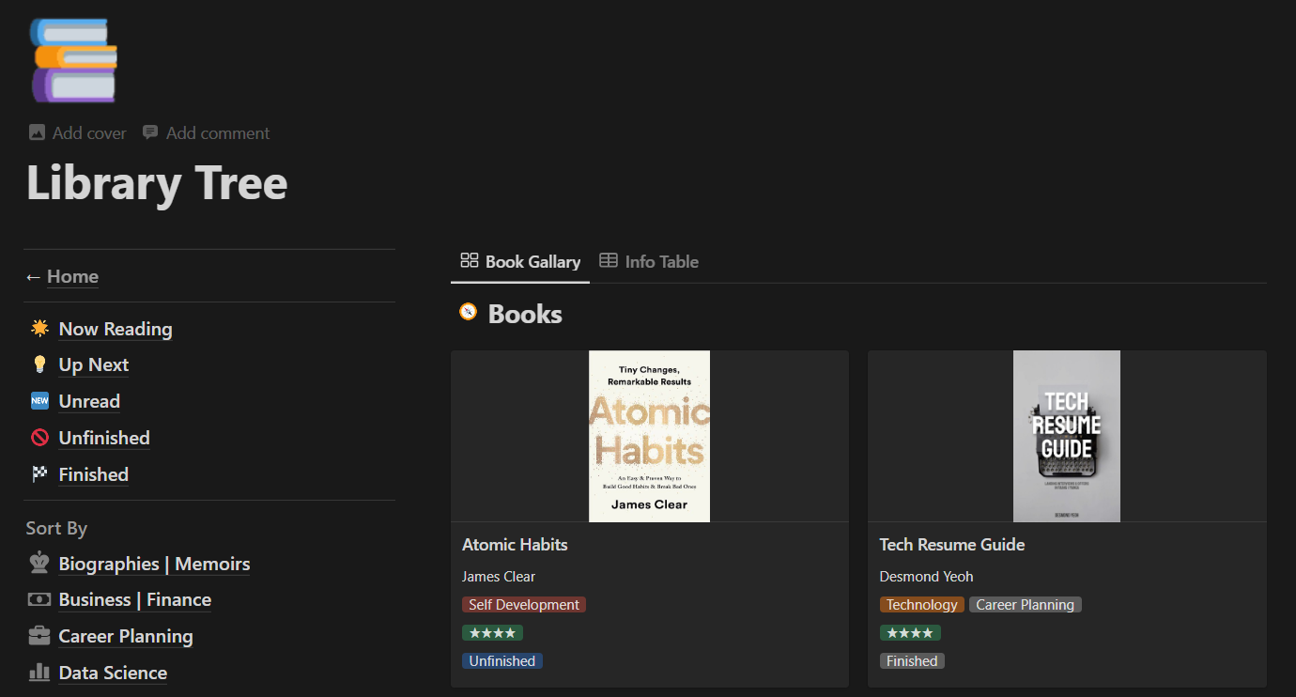Click the Career Planning tag on Tech Resume Guide
Viewport: 1296px width, 697px height.
1026,605
